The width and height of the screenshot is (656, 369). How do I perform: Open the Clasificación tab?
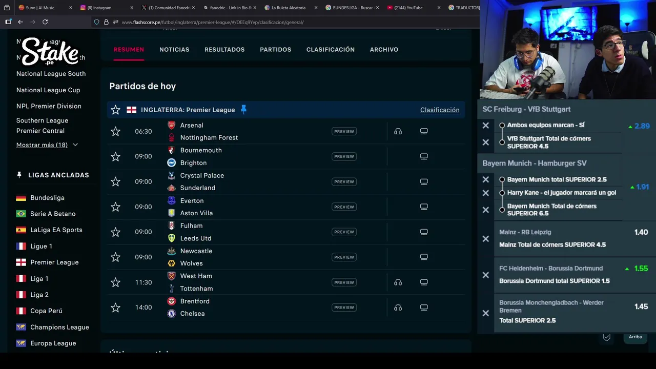(331, 50)
